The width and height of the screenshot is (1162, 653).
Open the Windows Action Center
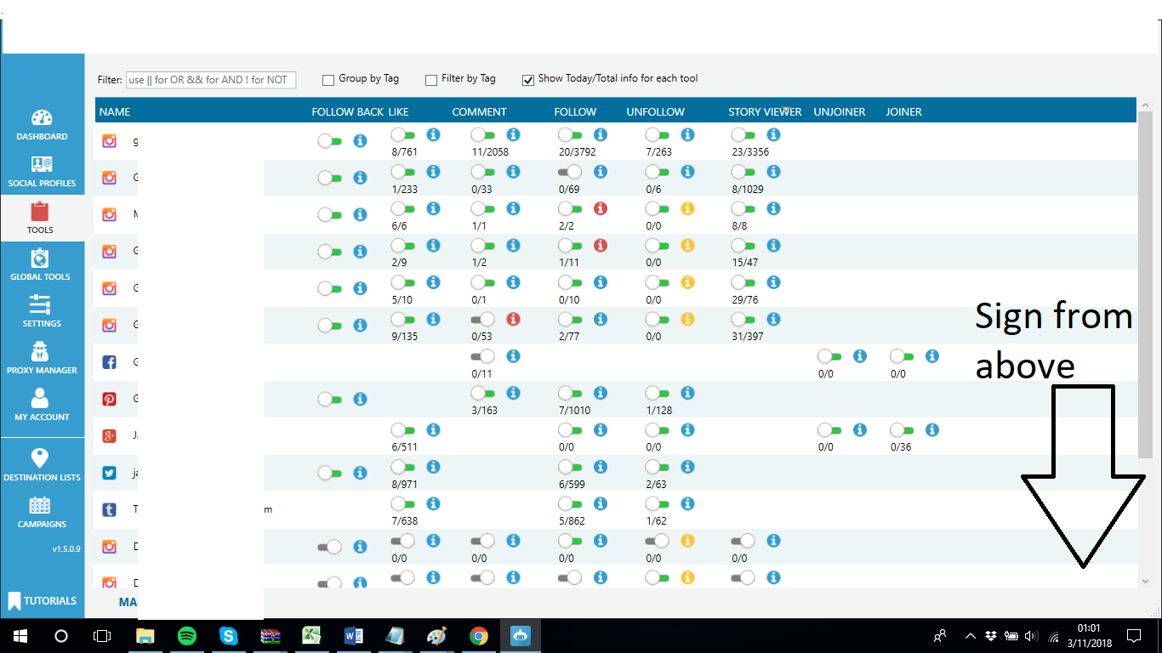[x=1134, y=636]
